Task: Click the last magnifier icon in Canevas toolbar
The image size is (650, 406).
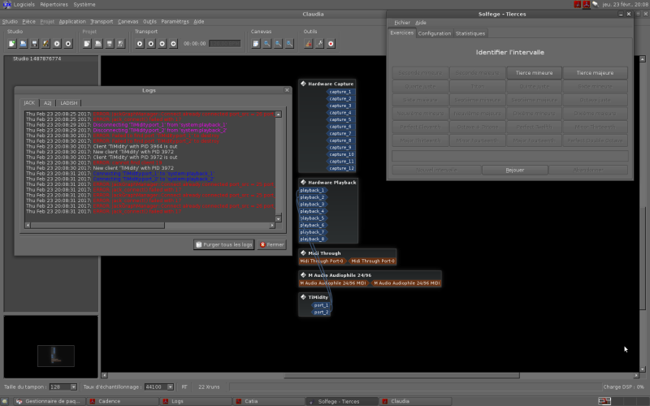Action: pos(289,43)
